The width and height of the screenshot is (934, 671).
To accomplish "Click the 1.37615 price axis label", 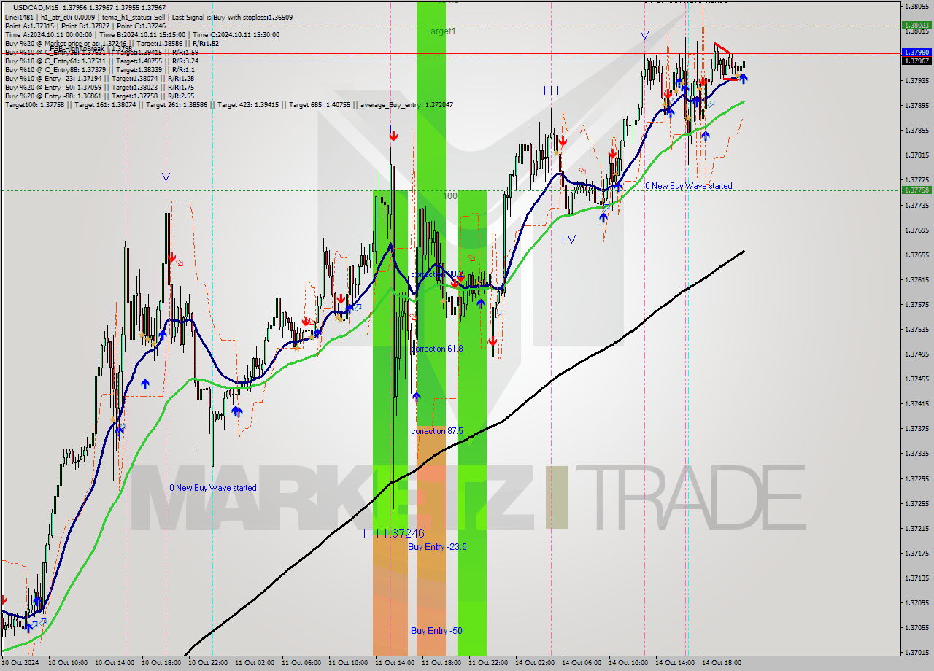I will coord(916,279).
